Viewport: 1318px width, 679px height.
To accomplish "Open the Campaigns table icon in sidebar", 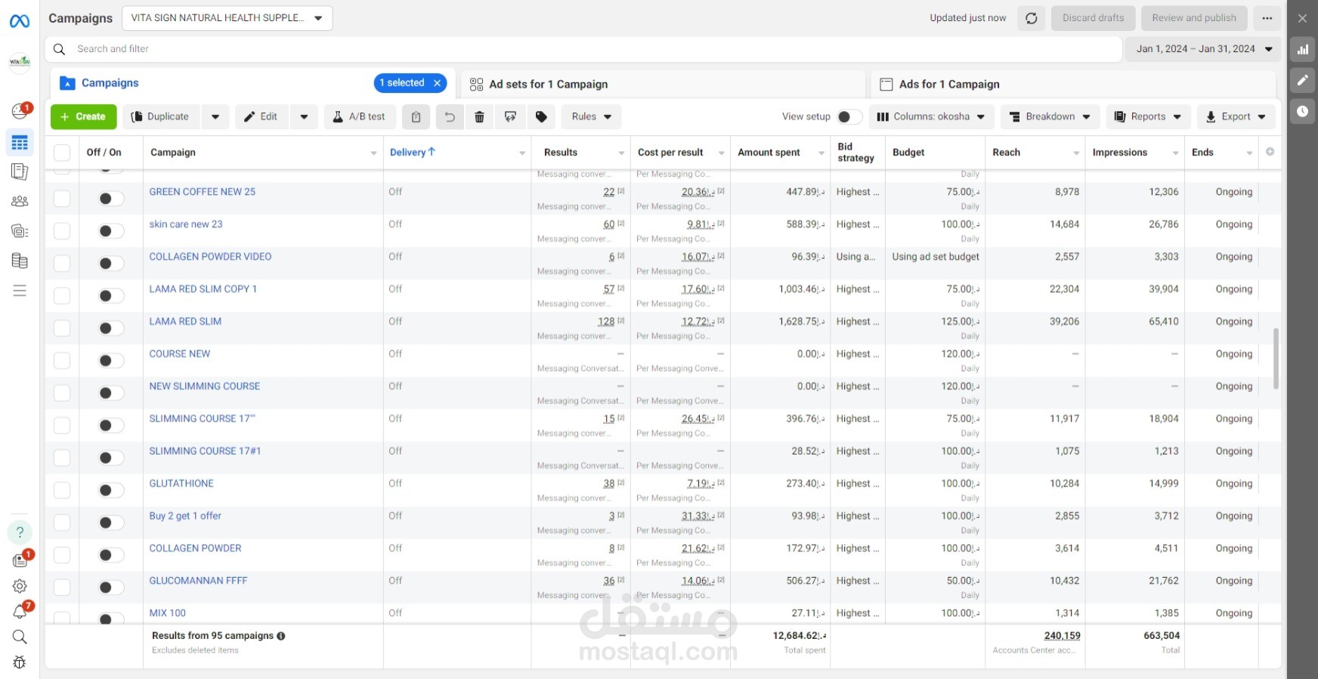I will point(20,142).
